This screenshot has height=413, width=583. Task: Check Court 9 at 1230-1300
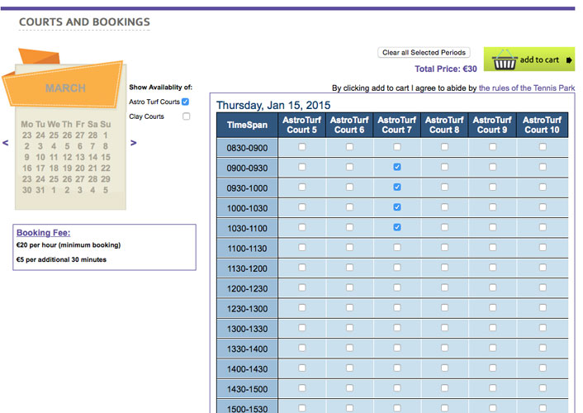tap(493, 307)
